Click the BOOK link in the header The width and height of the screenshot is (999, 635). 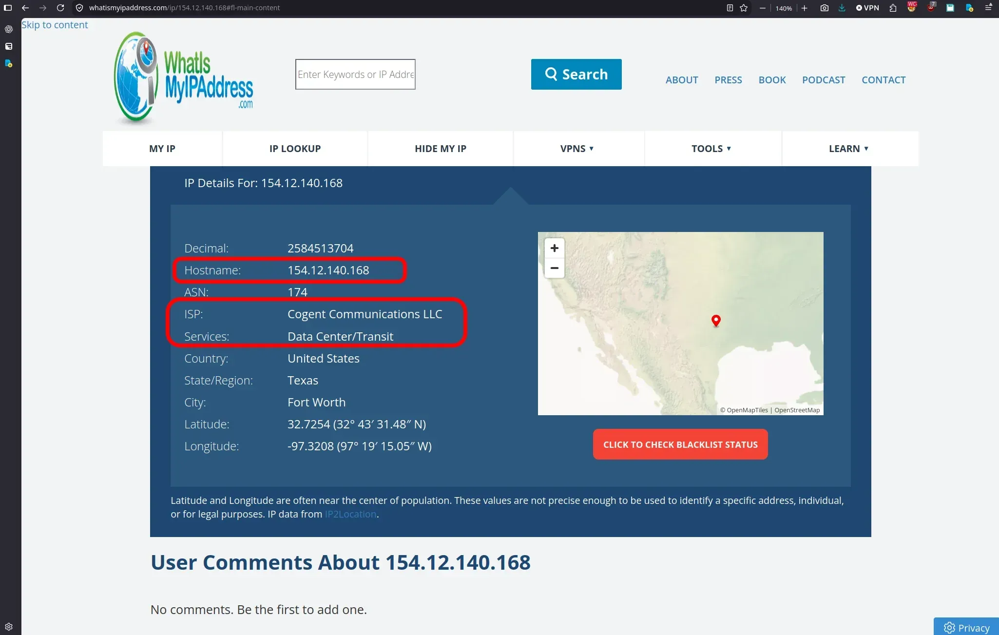[772, 80]
